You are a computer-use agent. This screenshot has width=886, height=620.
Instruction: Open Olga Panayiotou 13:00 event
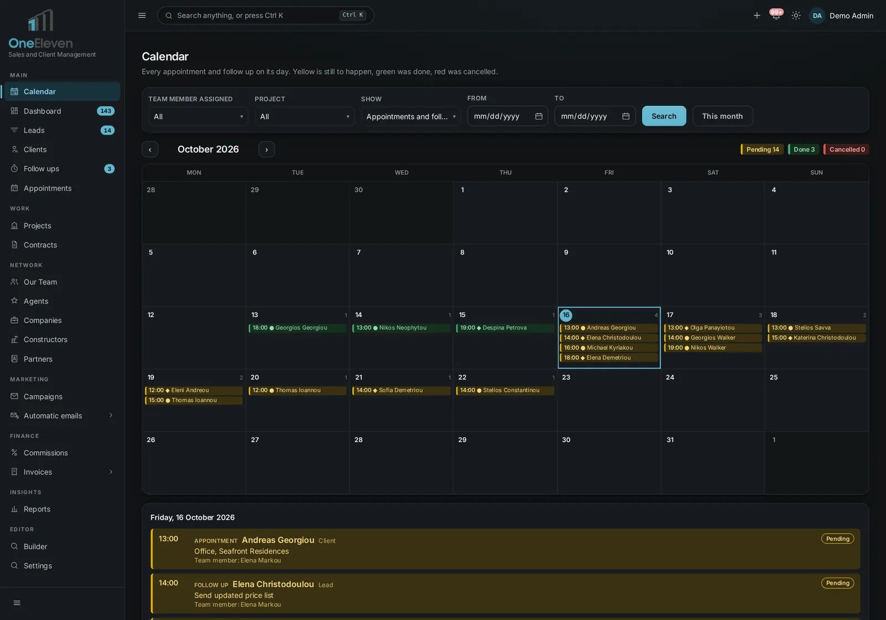coord(713,328)
